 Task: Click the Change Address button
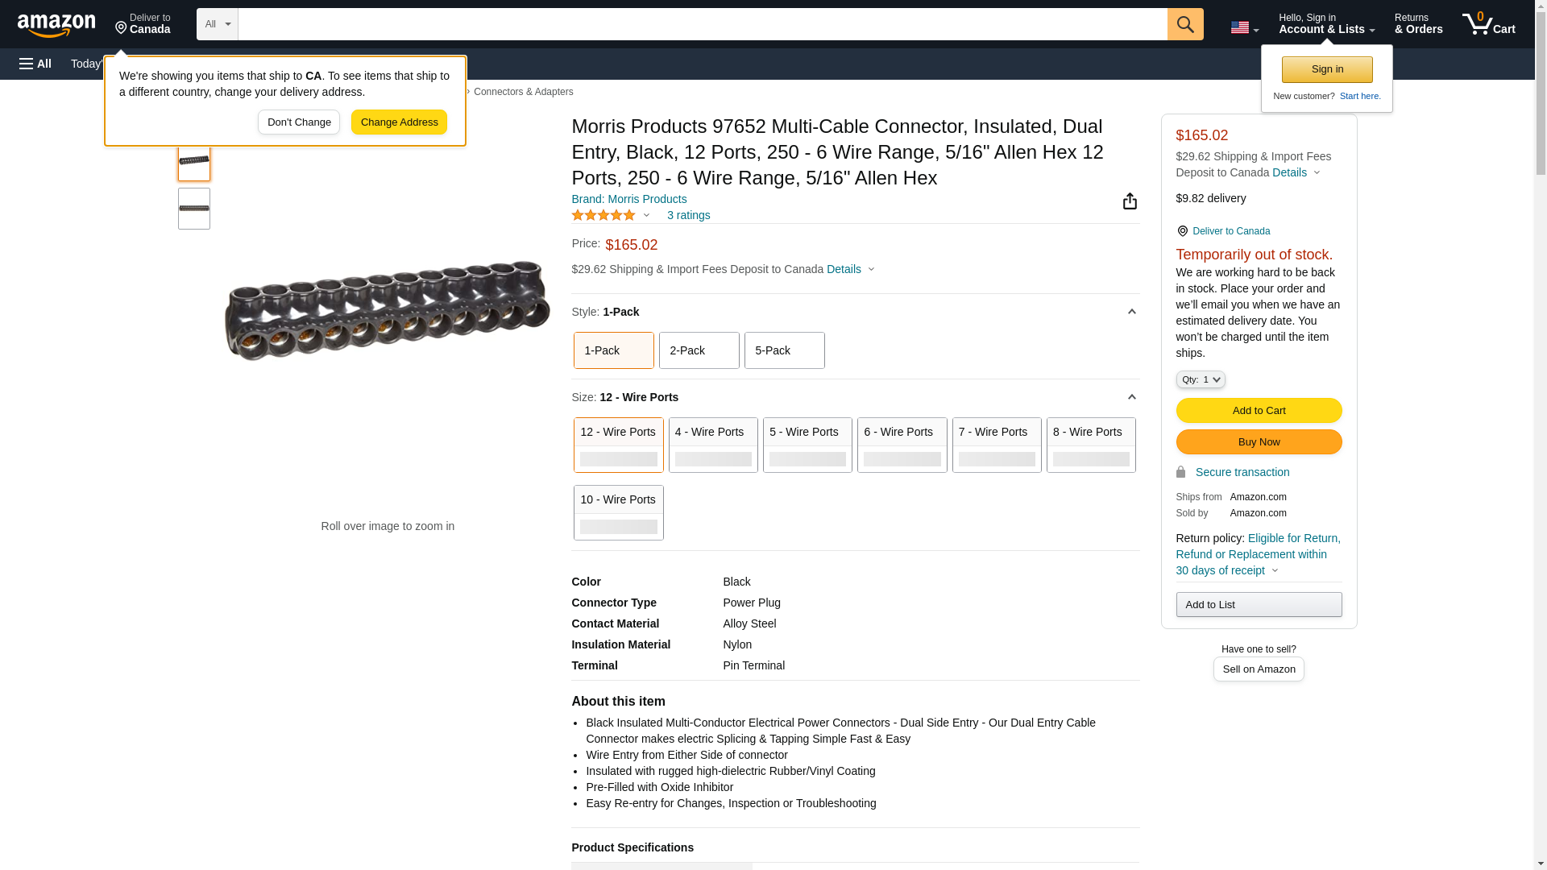[399, 122]
